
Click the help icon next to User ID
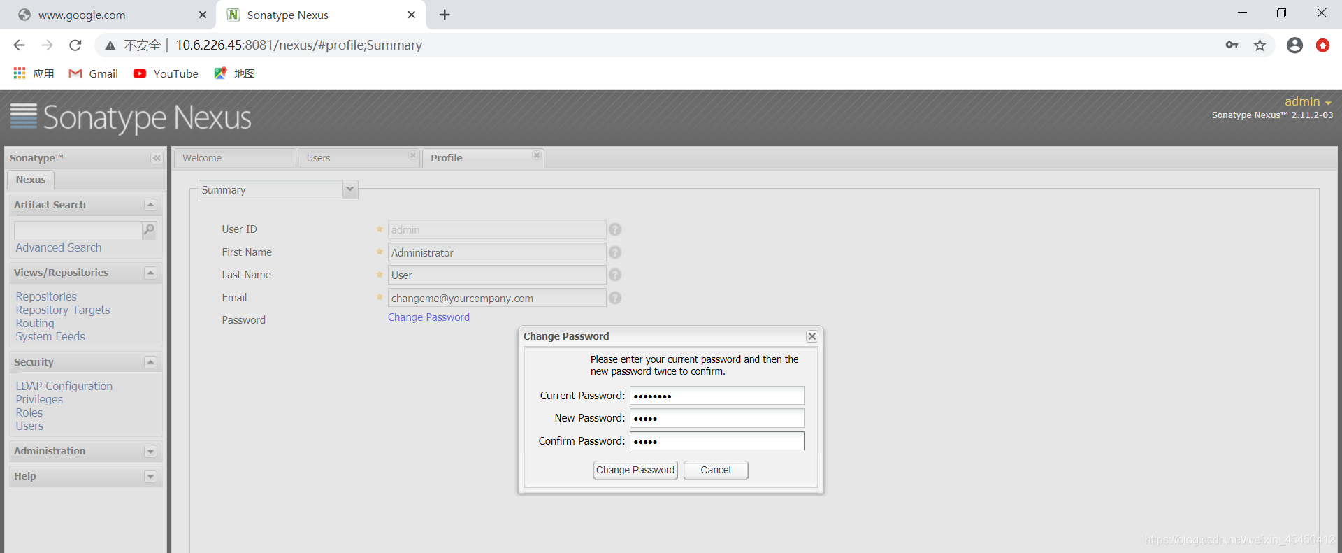615,229
